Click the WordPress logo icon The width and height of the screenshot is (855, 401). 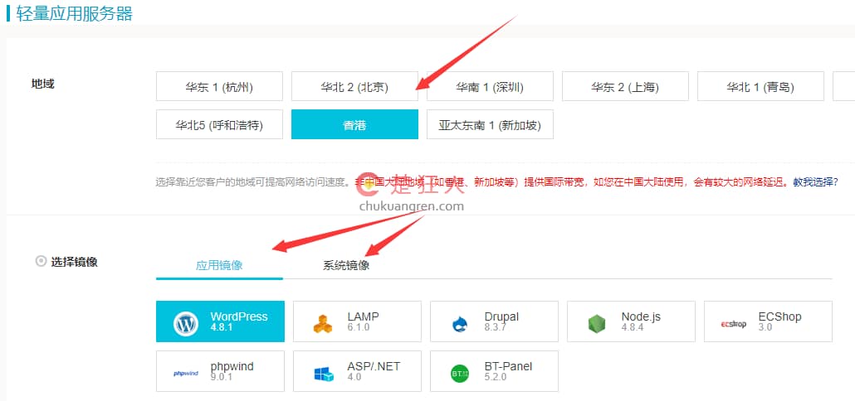[x=186, y=324]
